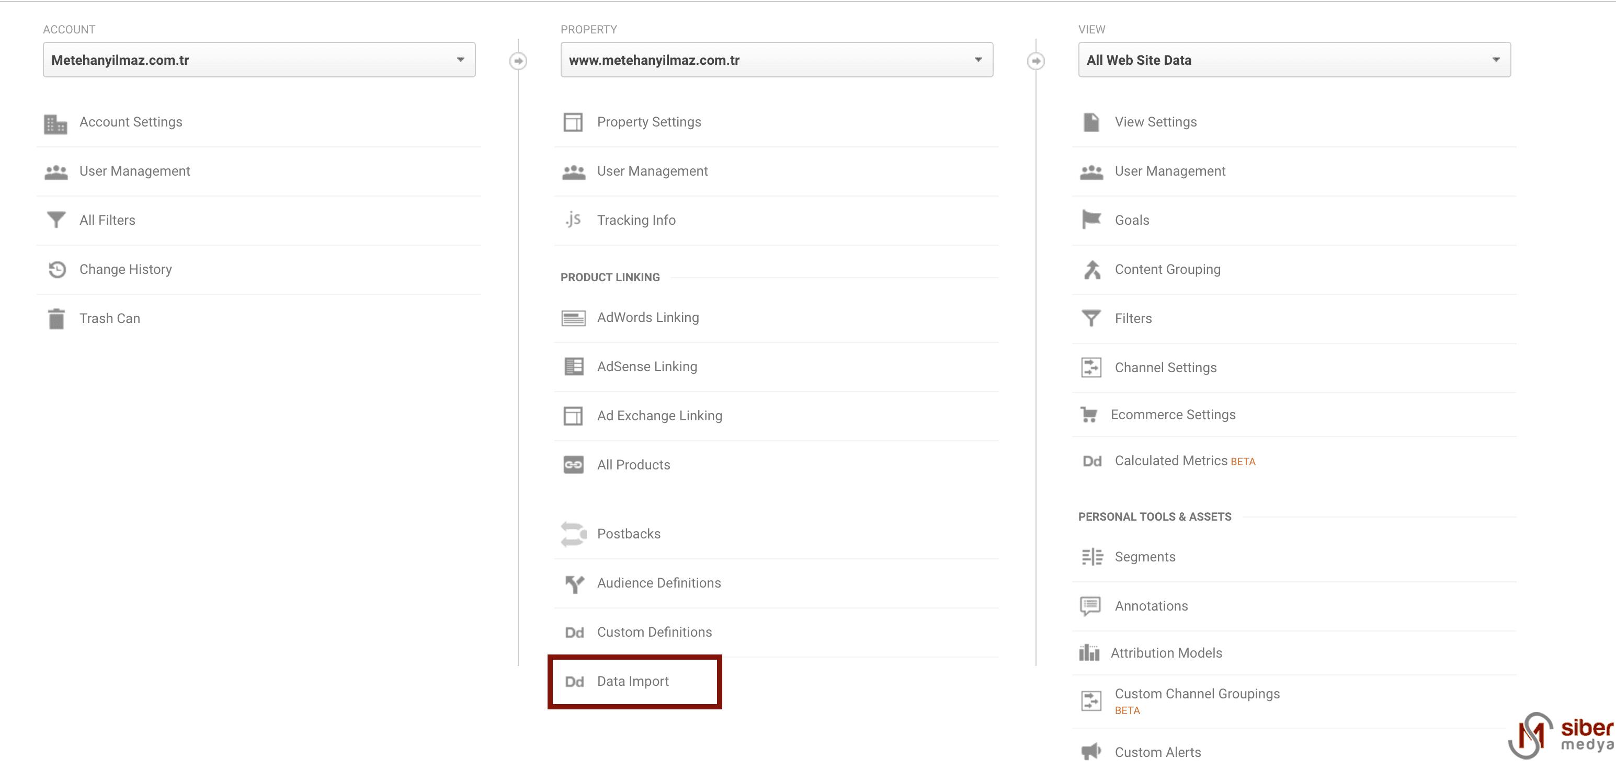Click the View Settings document icon
The height and width of the screenshot is (770, 1616).
(x=1091, y=122)
